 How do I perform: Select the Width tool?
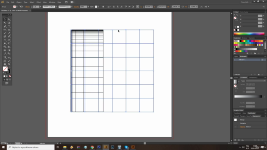click(5, 43)
